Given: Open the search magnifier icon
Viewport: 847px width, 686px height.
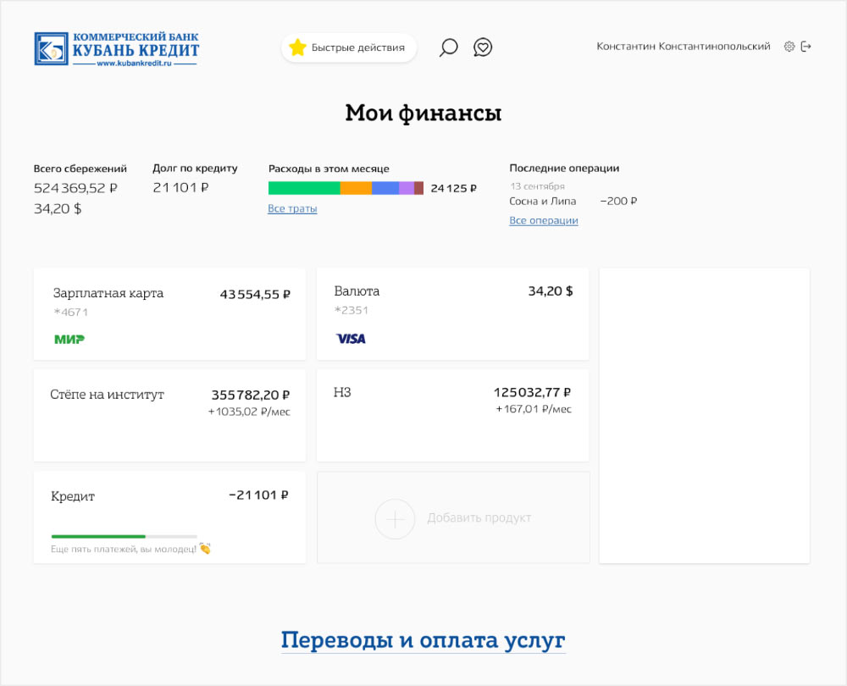Looking at the screenshot, I should pos(448,47).
